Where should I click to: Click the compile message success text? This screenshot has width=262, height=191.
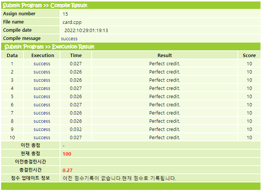point(69,39)
